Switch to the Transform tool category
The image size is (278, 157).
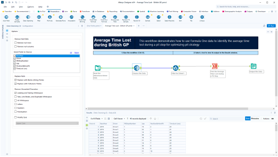point(85,12)
